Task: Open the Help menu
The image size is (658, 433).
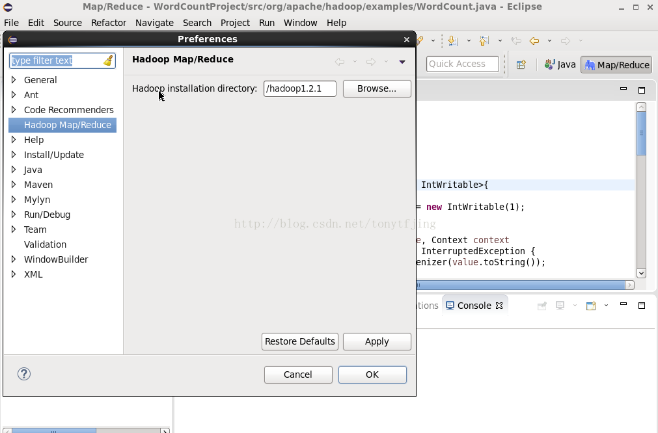Action: [x=336, y=23]
